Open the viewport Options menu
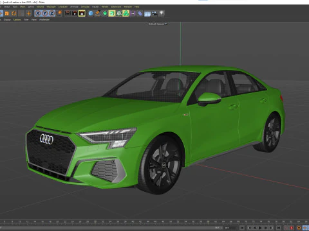 pyautogui.click(x=17, y=20)
